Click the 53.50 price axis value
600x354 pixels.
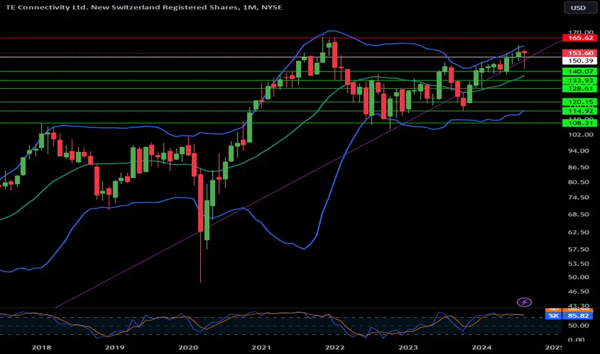578,264
